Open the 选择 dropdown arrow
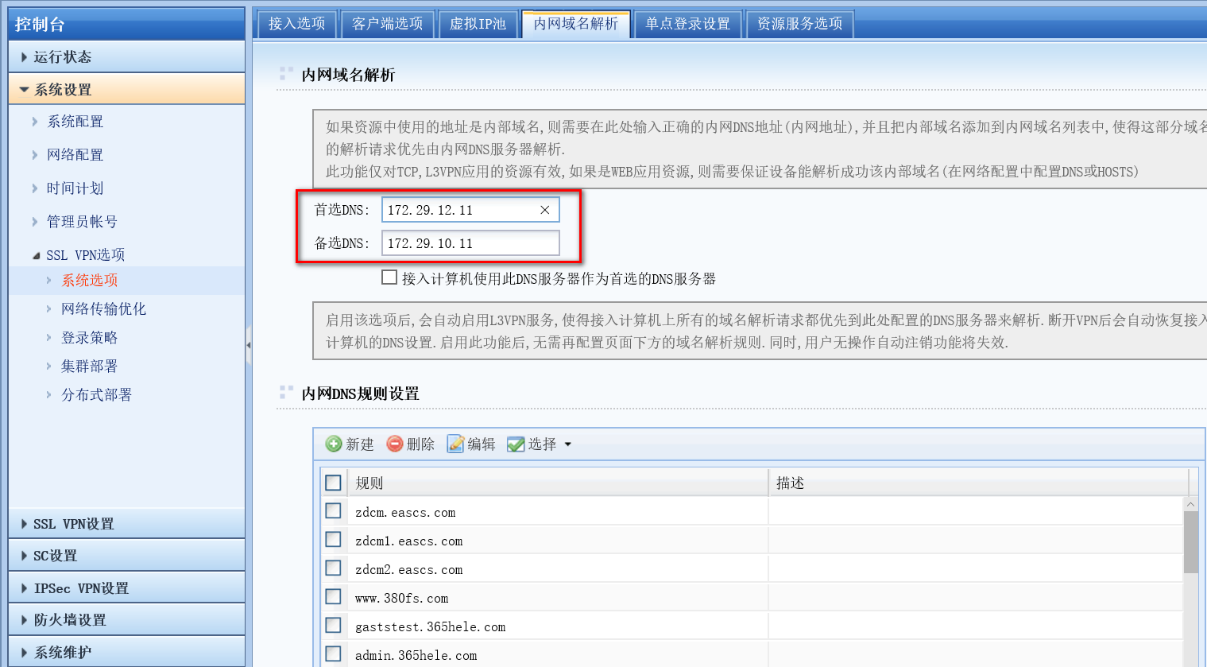1207x667 pixels. 568,444
